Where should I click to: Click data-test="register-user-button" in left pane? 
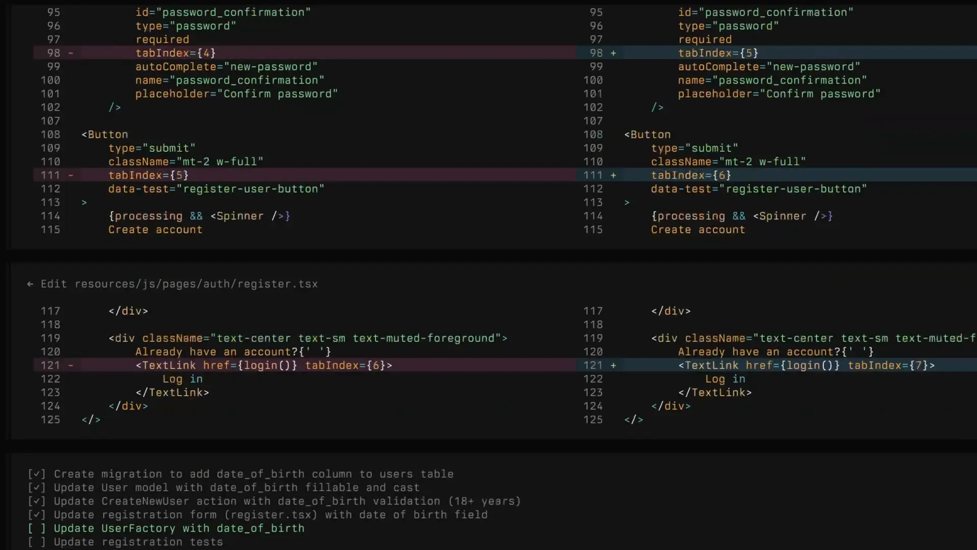click(216, 189)
